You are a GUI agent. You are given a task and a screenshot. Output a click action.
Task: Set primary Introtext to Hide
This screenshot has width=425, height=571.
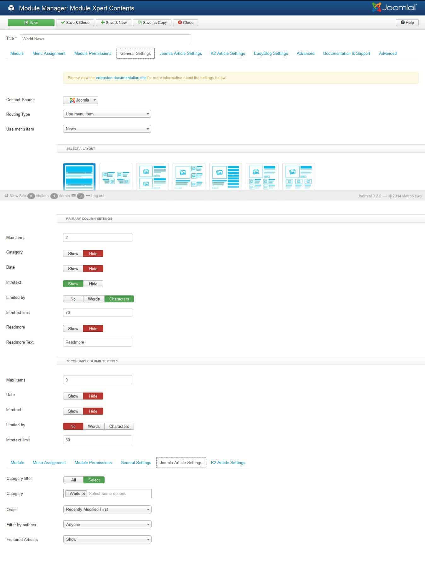coord(93,284)
